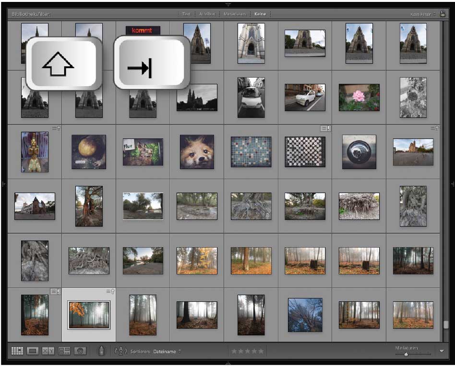The width and height of the screenshot is (455, 367).
Task: Select the golden statue thumbnail
Action: (x=35, y=152)
